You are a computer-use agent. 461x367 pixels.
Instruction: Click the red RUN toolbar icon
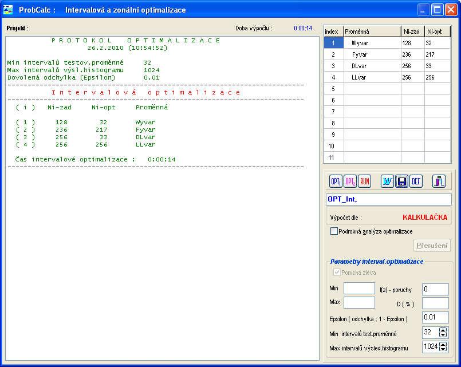click(365, 181)
